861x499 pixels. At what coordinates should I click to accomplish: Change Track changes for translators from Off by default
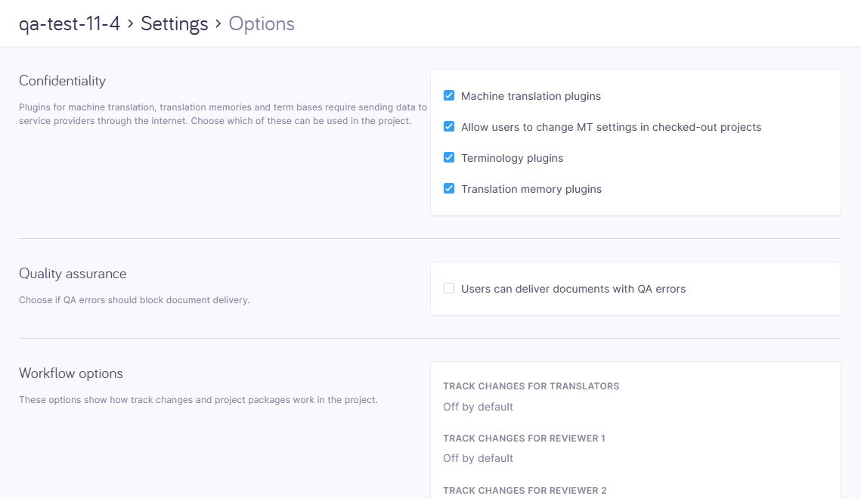pos(478,406)
